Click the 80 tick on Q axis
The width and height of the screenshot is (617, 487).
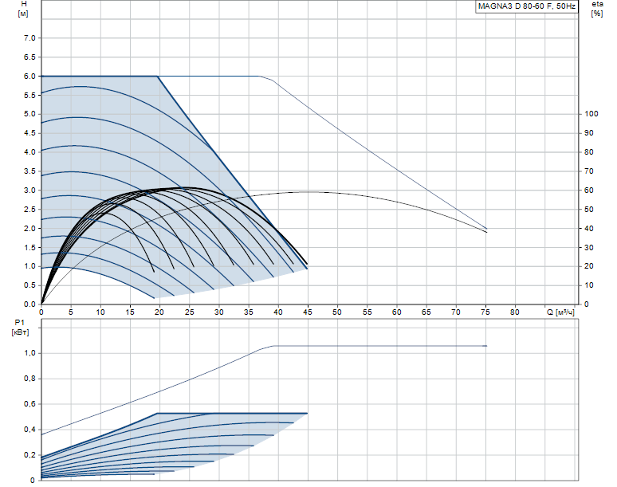(515, 312)
